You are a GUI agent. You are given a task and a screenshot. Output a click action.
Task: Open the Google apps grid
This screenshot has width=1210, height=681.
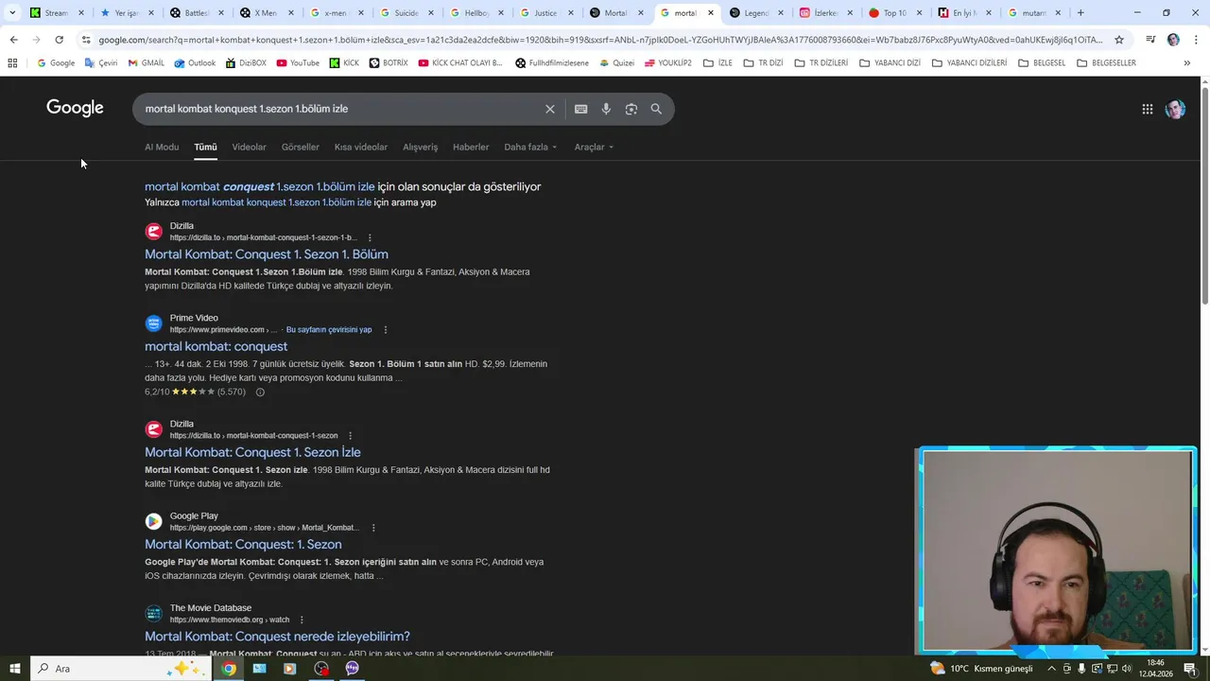(x=1148, y=109)
